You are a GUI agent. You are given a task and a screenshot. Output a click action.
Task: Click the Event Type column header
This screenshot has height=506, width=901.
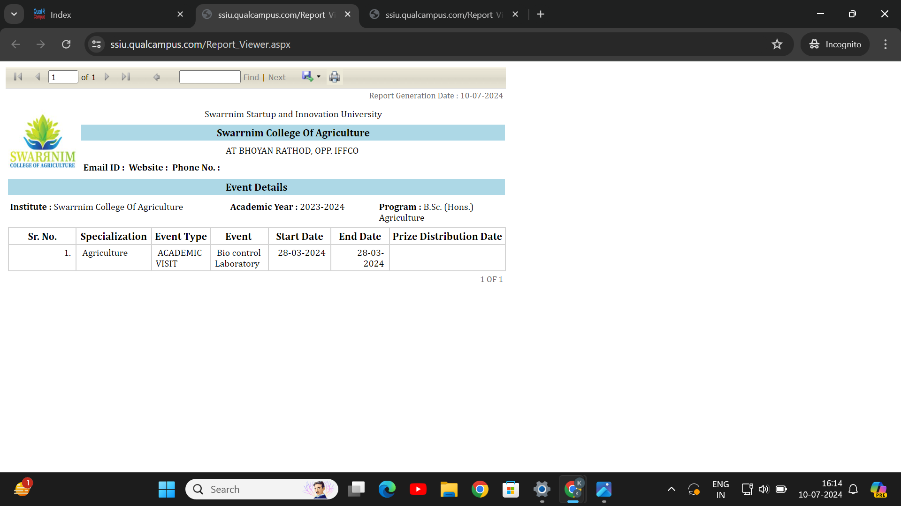click(181, 237)
